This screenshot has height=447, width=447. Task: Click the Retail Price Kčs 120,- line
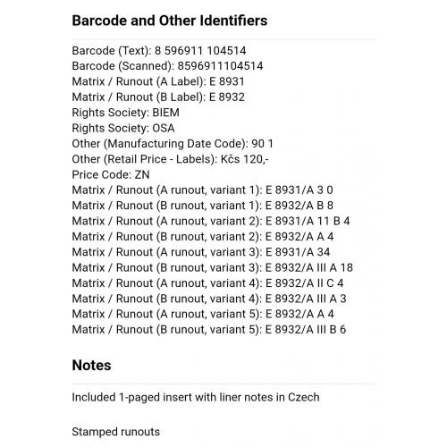(x=170, y=159)
